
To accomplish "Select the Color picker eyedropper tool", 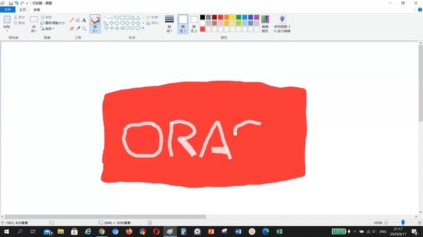I will (78, 28).
